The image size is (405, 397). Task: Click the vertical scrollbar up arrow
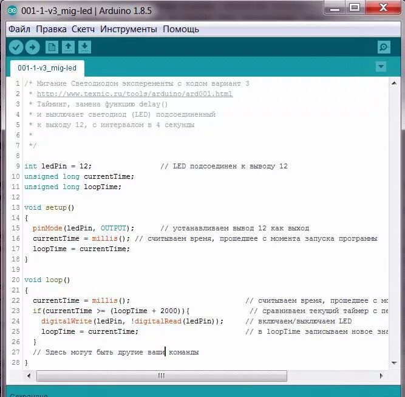(x=394, y=83)
